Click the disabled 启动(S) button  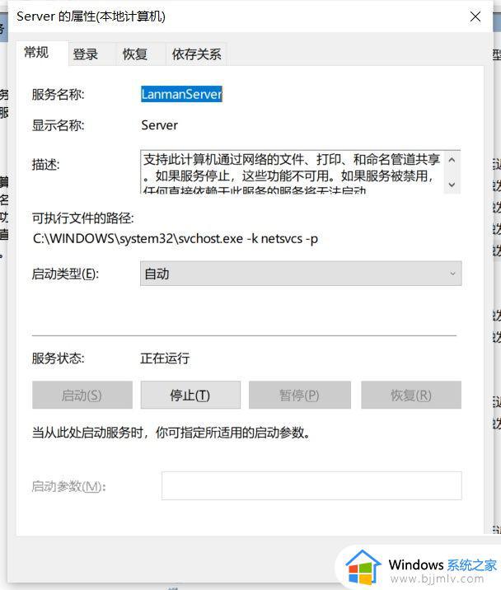(x=82, y=395)
